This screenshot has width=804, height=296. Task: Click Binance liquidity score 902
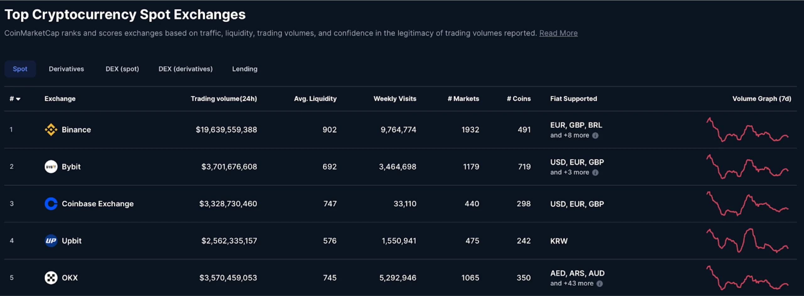[329, 130]
